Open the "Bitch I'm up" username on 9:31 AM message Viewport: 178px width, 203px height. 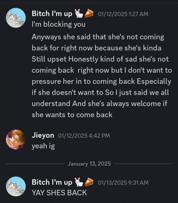(52, 182)
